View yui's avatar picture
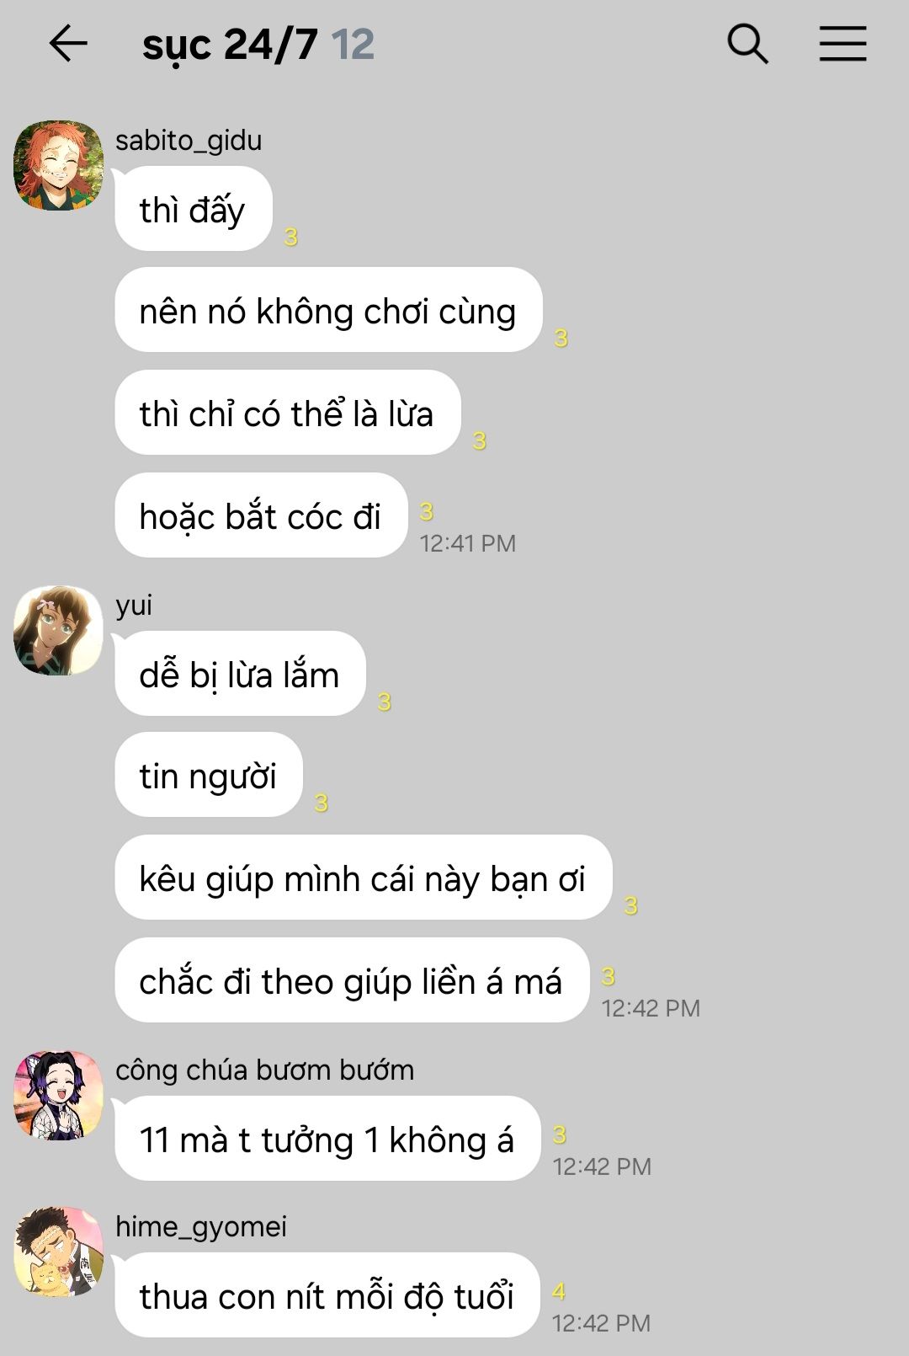Screen dimensions: 909x1356 point(59,630)
